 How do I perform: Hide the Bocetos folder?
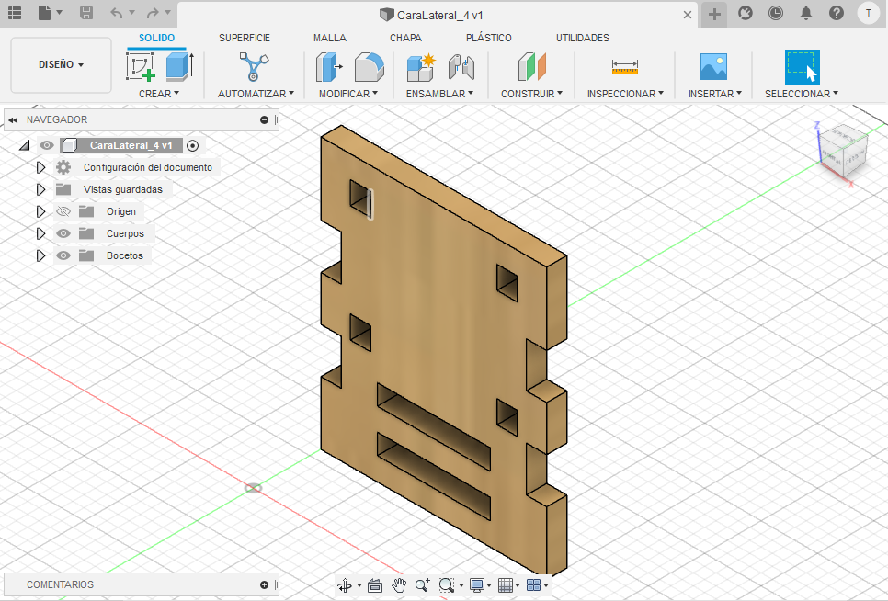point(63,255)
